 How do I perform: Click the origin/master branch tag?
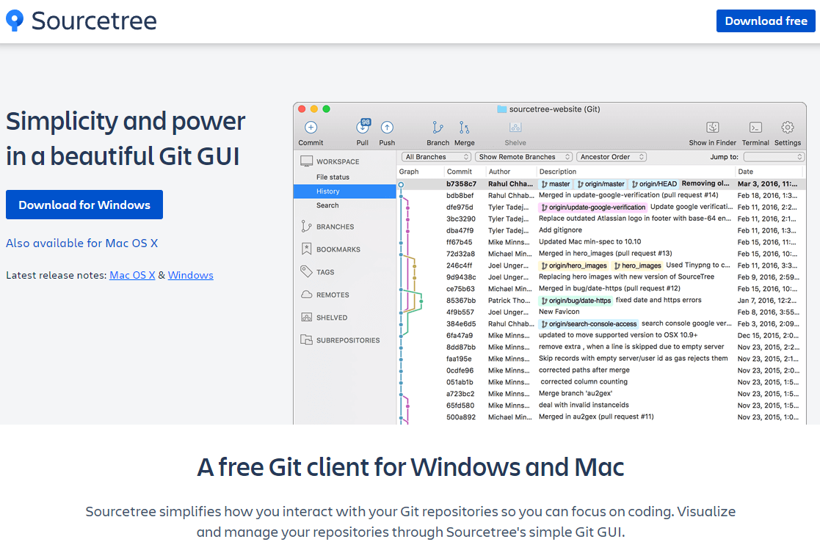tap(601, 184)
